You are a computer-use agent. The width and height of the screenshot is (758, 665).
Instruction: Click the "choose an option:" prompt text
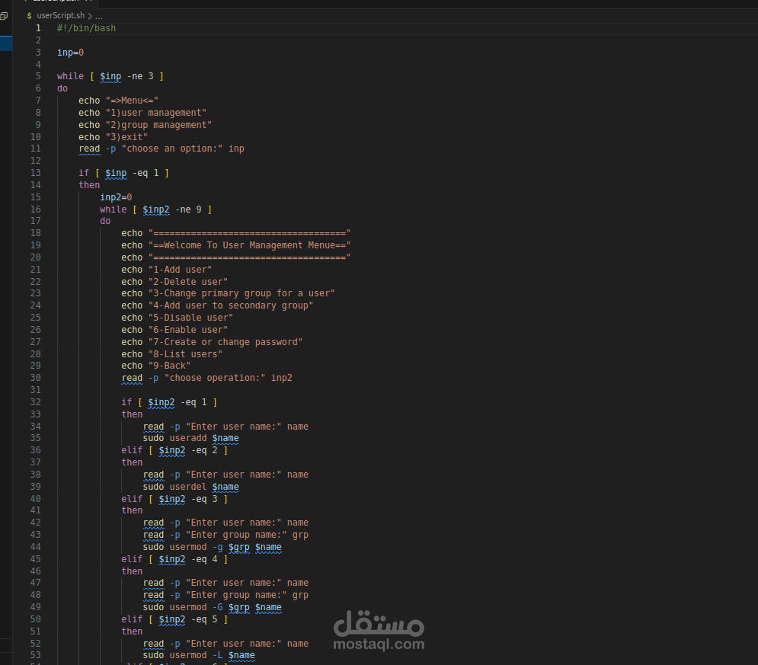(172, 149)
